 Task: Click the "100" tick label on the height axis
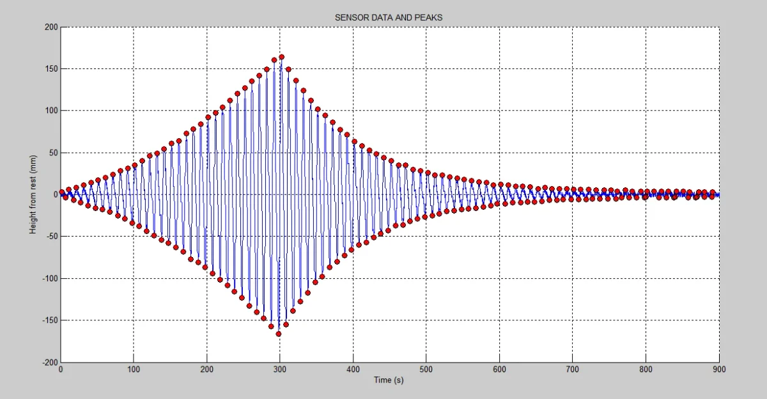[x=51, y=111]
